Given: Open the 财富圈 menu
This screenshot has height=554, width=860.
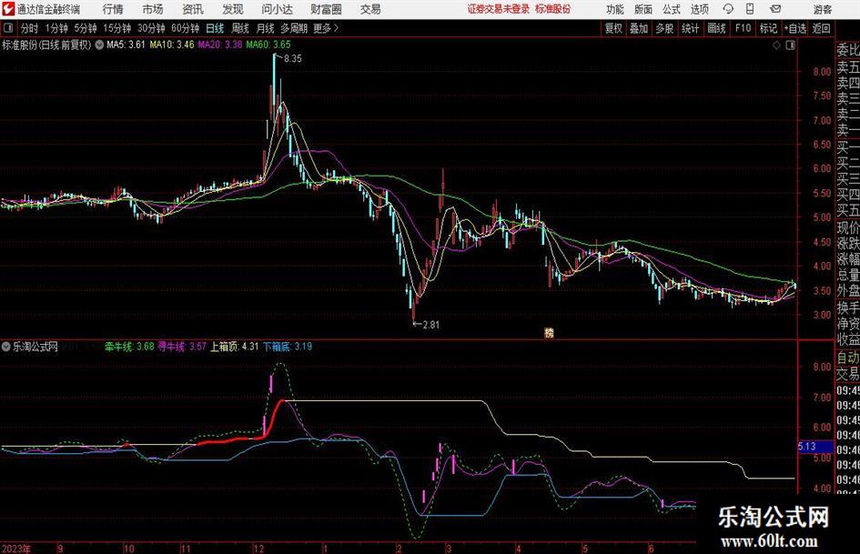Looking at the screenshot, I should pos(326,9).
